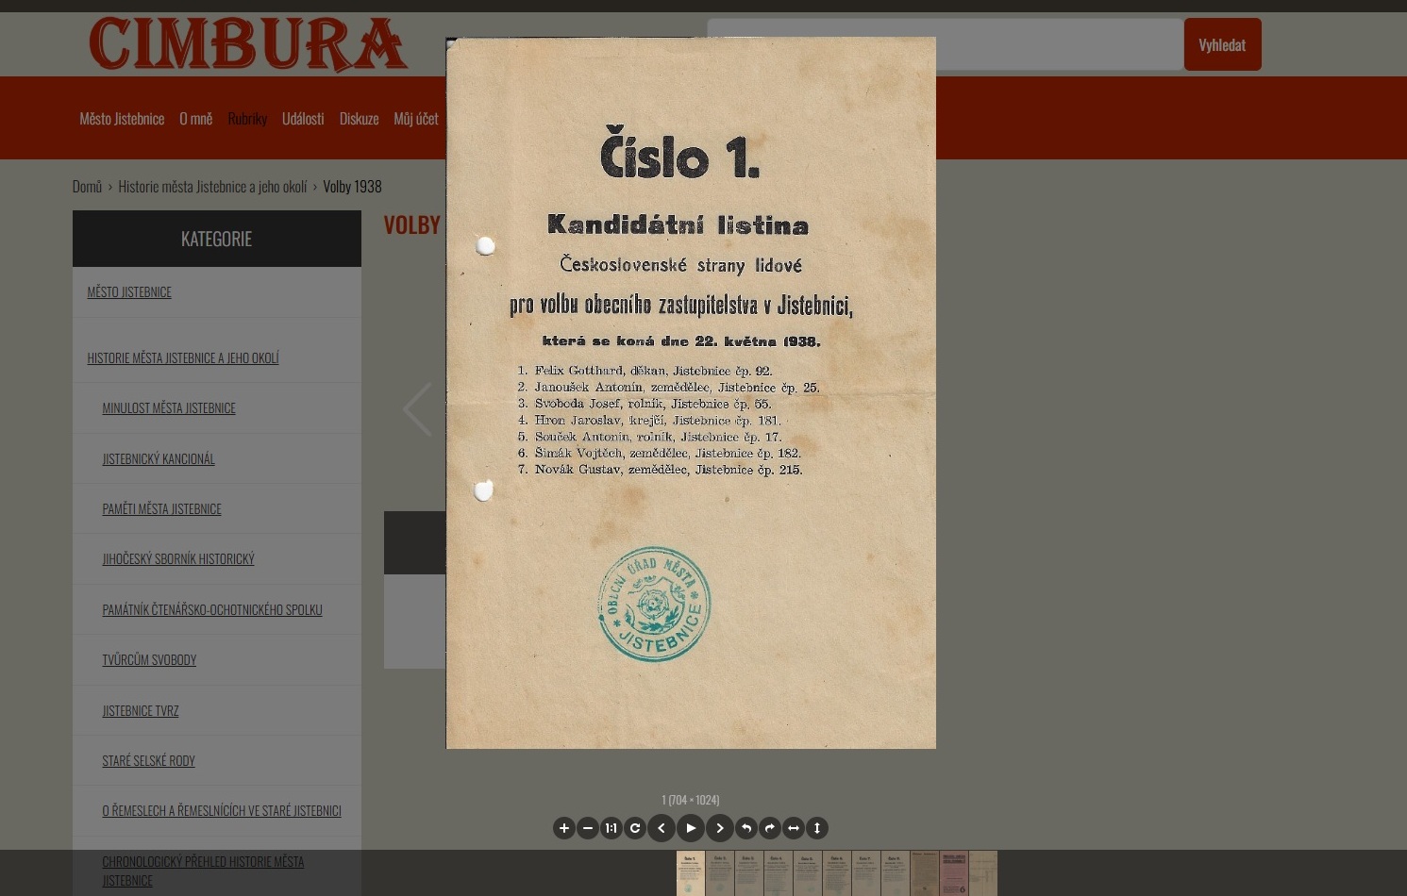Screen dimensions: 1407x896
Task: Open the MĚSTO JISTEBNICE category link
Action: pos(129,292)
